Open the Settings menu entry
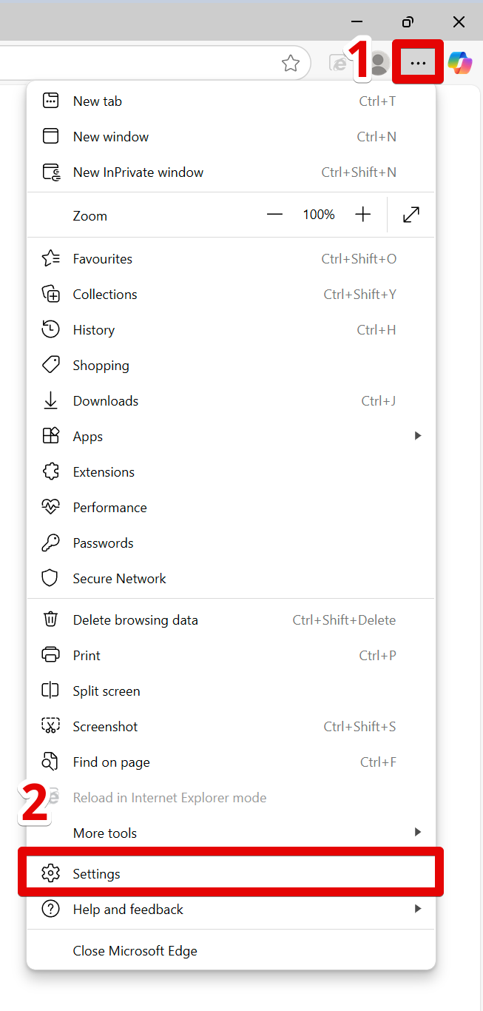 (x=231, y=873)
